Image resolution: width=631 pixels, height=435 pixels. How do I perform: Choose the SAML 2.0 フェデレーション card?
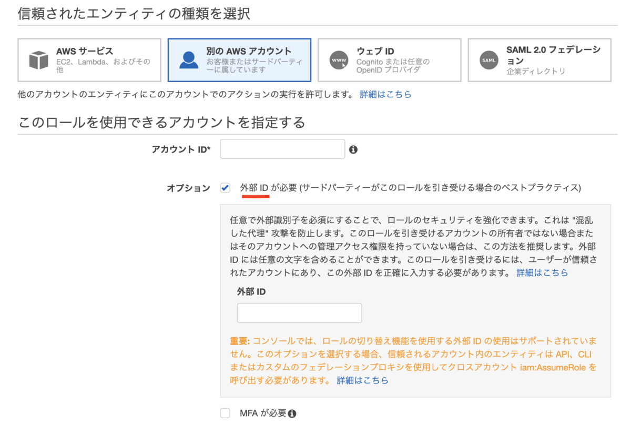(x=540, y=60)
